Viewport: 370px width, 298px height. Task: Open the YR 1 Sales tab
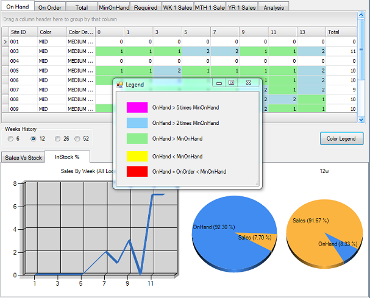(241, 7)
